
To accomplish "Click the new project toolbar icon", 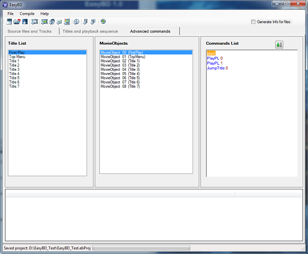I will coord(9,22).
